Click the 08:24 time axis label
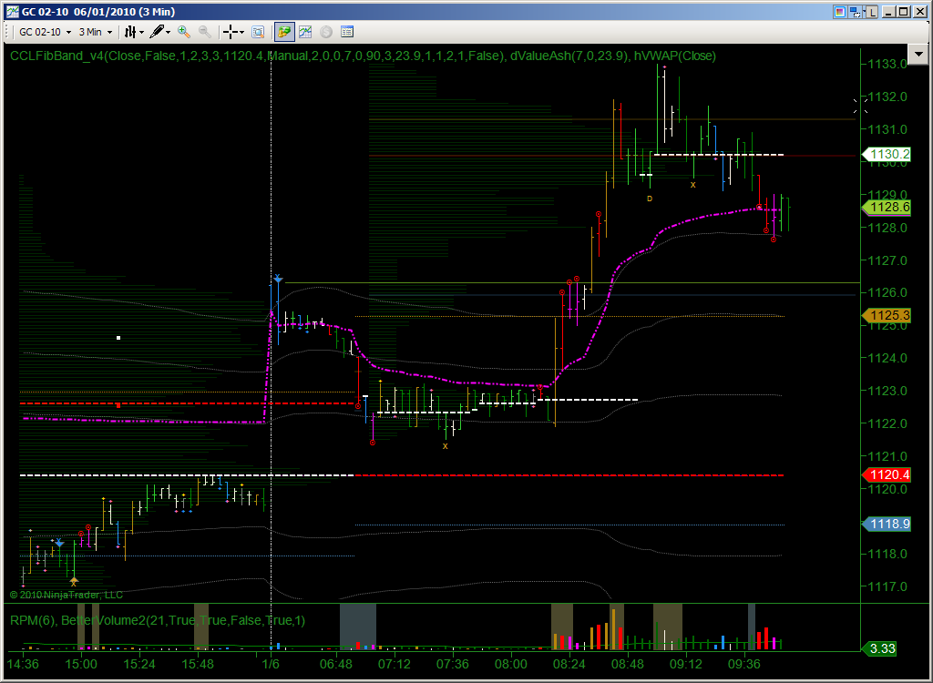 pos(569,664)
